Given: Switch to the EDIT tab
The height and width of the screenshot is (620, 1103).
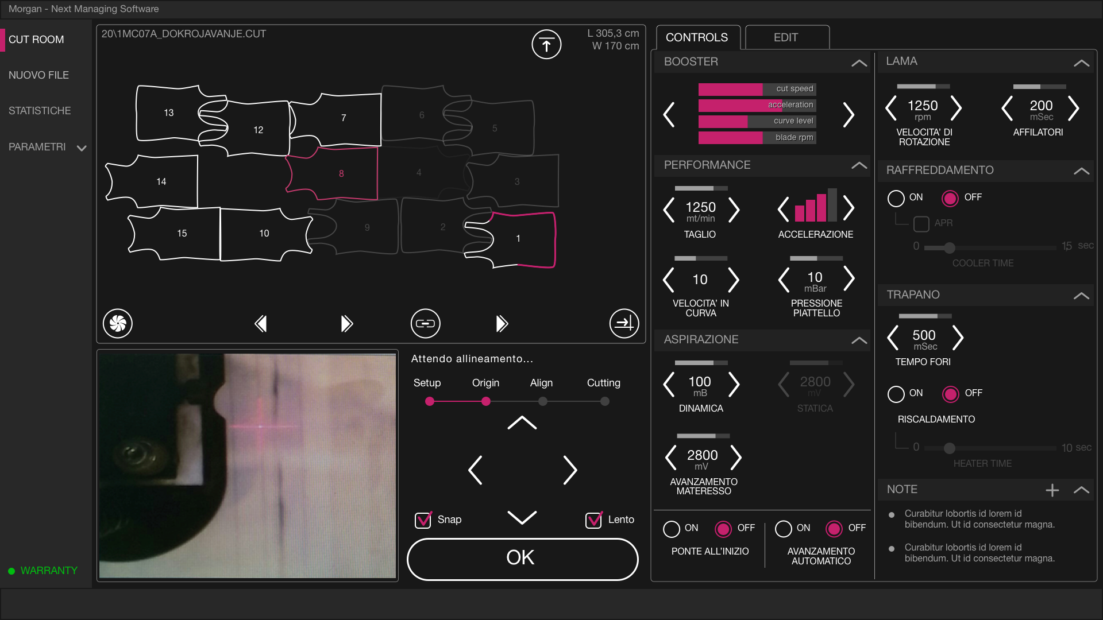Looking at the screenshot, I should (786, 37).
